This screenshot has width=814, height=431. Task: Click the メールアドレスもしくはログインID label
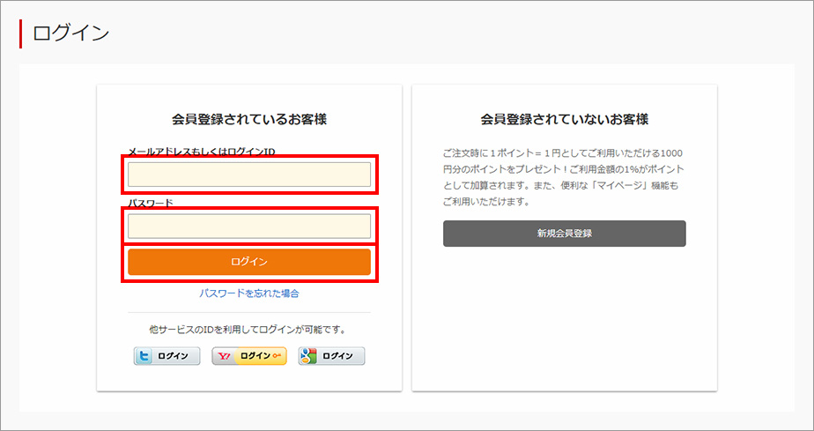[202, 151]
